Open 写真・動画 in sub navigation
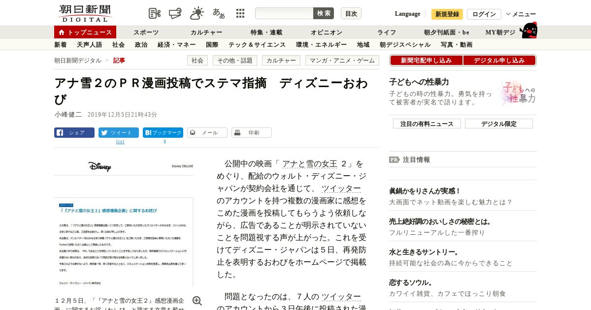591x310 pixels. click(457, 45)
